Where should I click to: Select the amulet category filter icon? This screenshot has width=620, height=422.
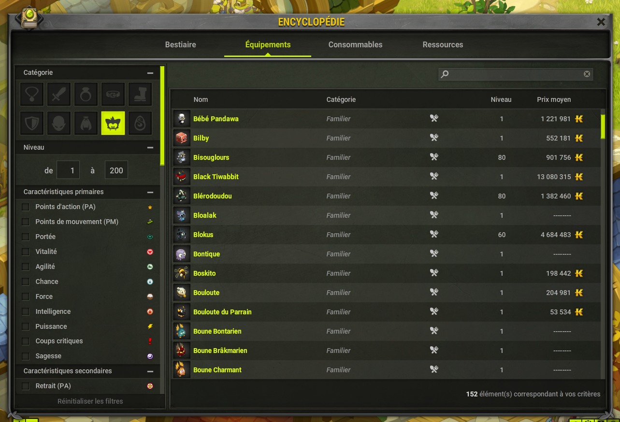pos(32,94)
